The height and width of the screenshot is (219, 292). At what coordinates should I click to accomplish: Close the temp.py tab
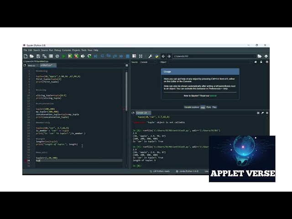(37, 66)
